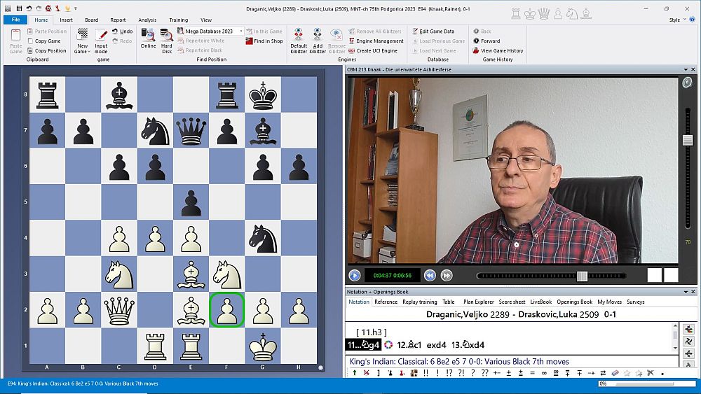701x394 pixels.
Task: Rewind the video with the double-left button
Action: point(430,276)
